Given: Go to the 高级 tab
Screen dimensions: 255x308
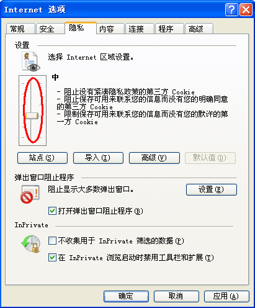Looking at the screenshot, I should click(x=199, y=29).
